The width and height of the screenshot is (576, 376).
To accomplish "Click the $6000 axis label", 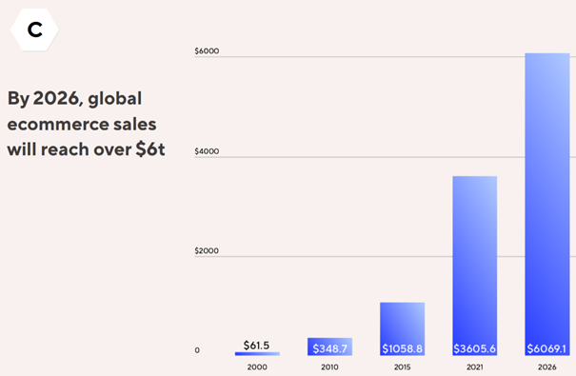I will pyautogui.click(x=207, y=51).
